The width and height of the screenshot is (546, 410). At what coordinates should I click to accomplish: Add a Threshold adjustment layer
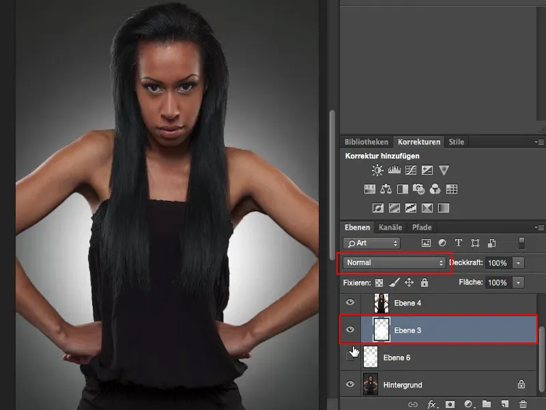(x=411, y=208)
